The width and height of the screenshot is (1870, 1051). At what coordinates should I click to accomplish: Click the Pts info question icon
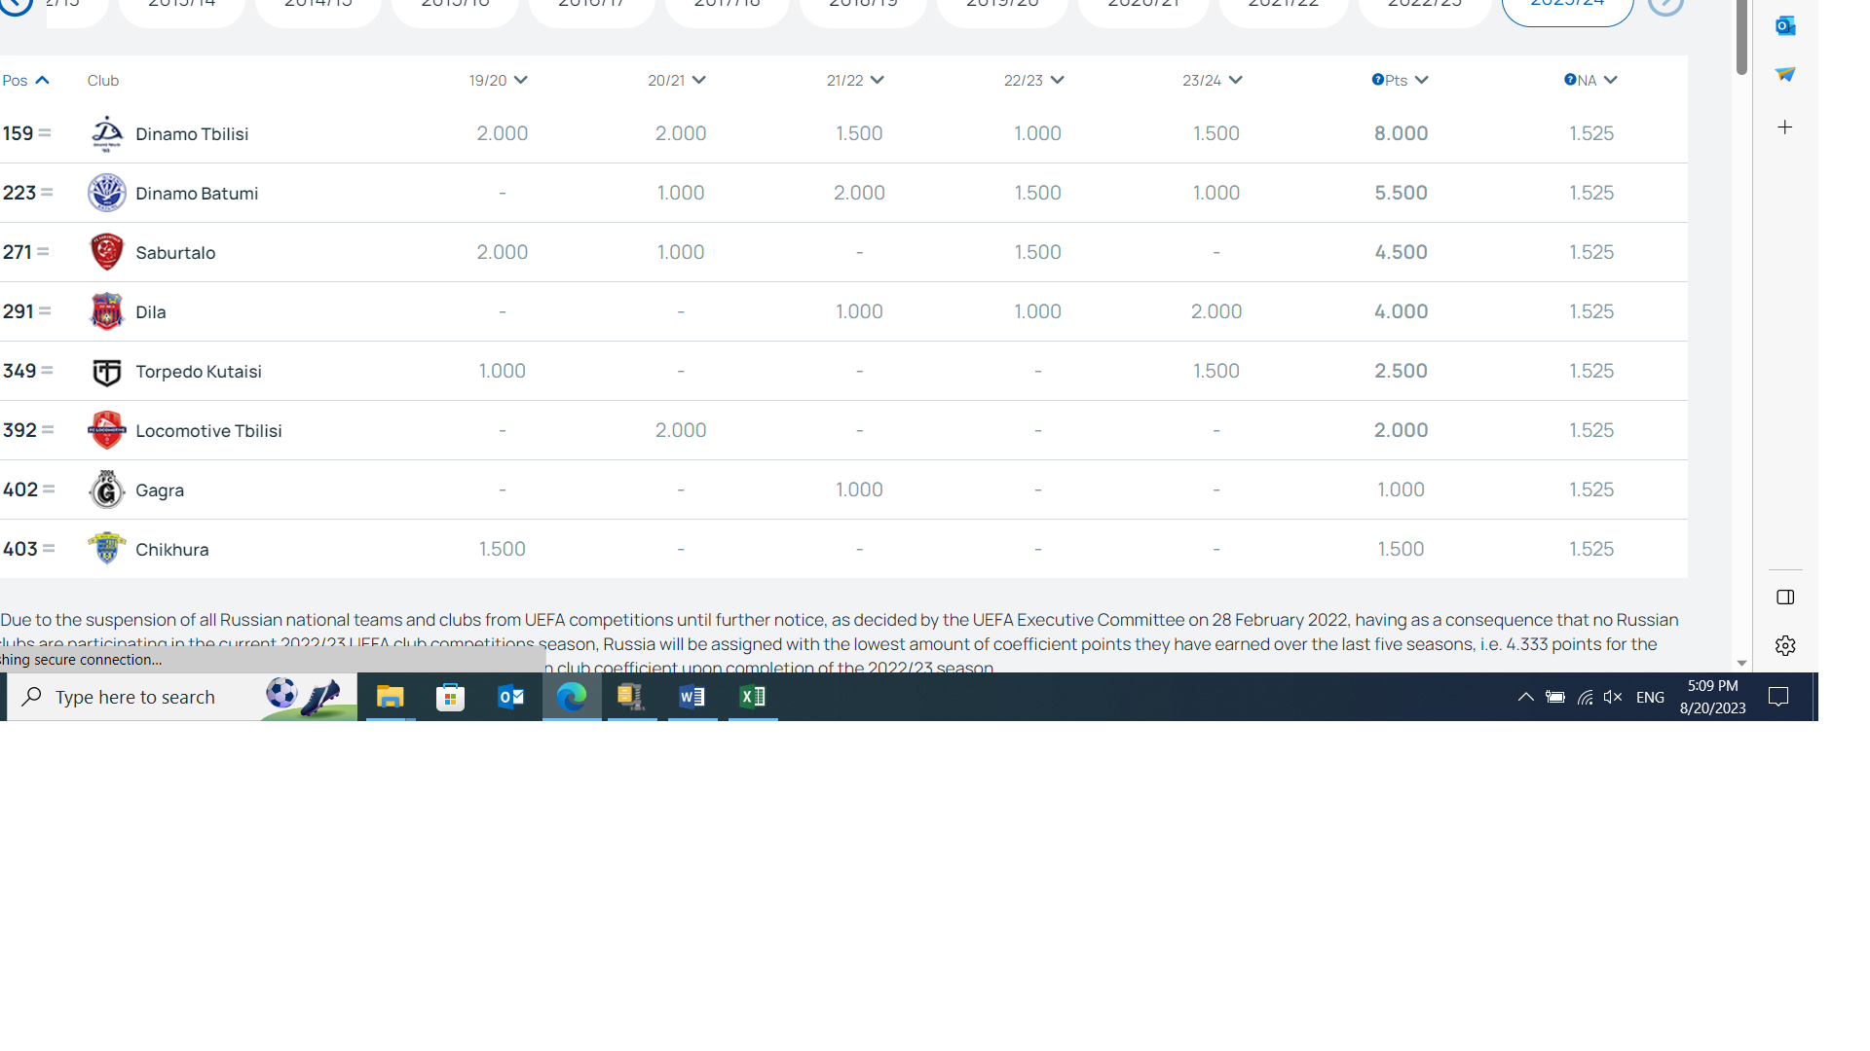click(1377, 80)
